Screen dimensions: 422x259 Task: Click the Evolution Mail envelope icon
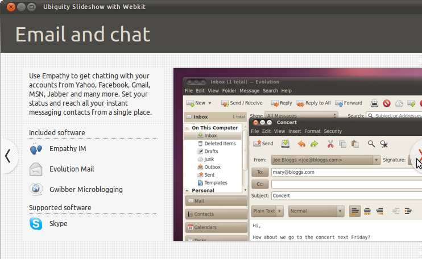(36, 169)
